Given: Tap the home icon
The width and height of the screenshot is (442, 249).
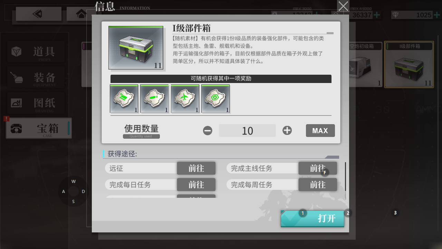Looking at the screenshot, I should point(81,14).
